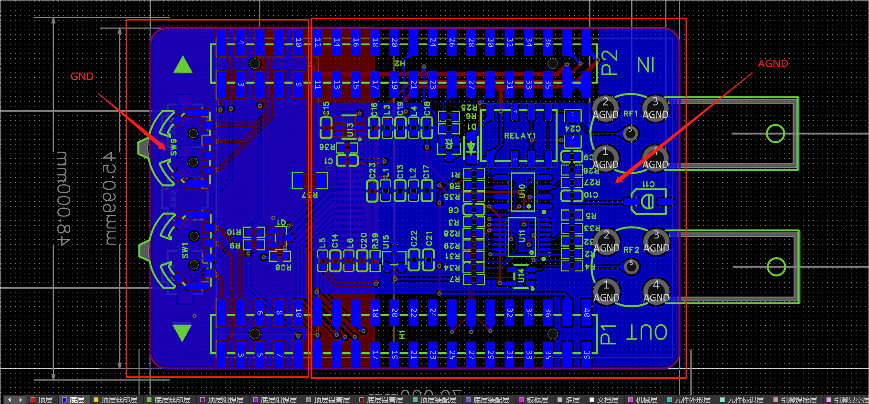
Task: Click the P2 header silkscreen label
Action: point(609,63)
